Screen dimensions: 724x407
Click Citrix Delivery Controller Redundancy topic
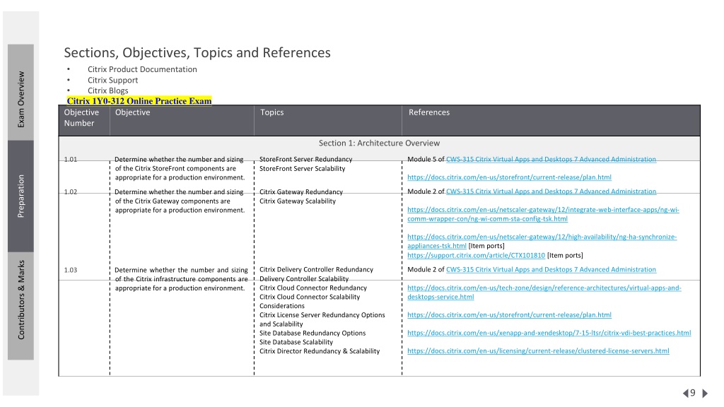(316, 269)
